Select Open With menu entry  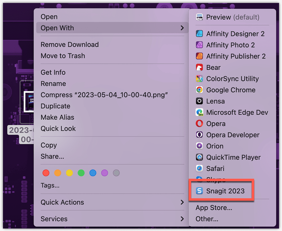coord(112,28)
